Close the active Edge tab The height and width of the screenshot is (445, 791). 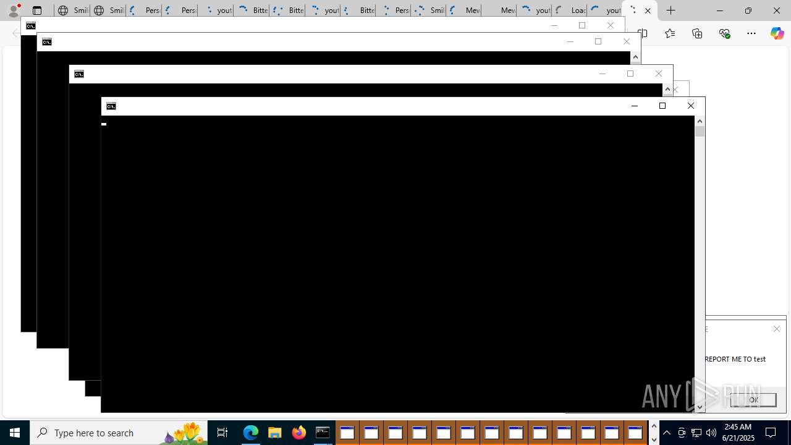coord(648,11)
